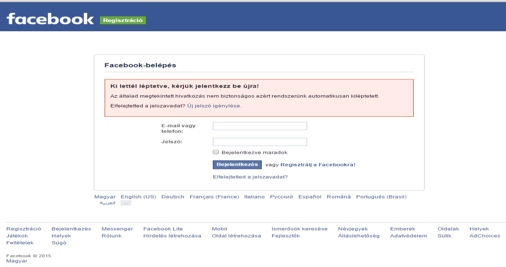
Task: Open the Regisztrálj a Facebookra! link
Action: coord(318,165)
